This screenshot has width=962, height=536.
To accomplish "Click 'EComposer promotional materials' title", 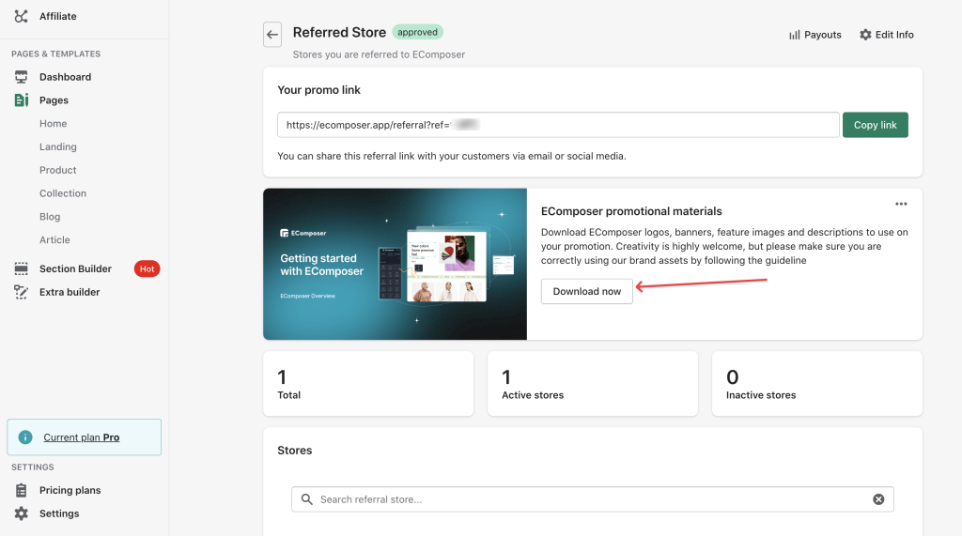I will click(x=631, y=211).
